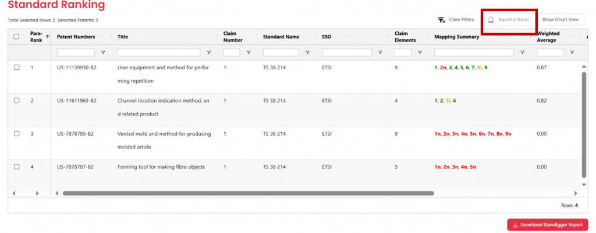Select checkbox for row ranked 3
This screenshot has height=233, width=596.
click(x=16, y=133)
